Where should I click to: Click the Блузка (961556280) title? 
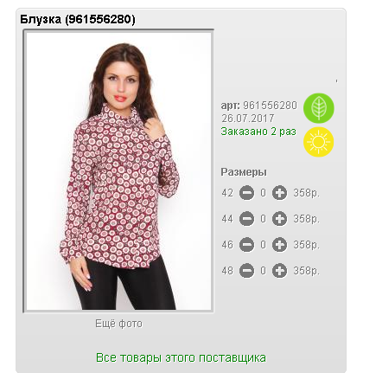(x=78, y=20)
